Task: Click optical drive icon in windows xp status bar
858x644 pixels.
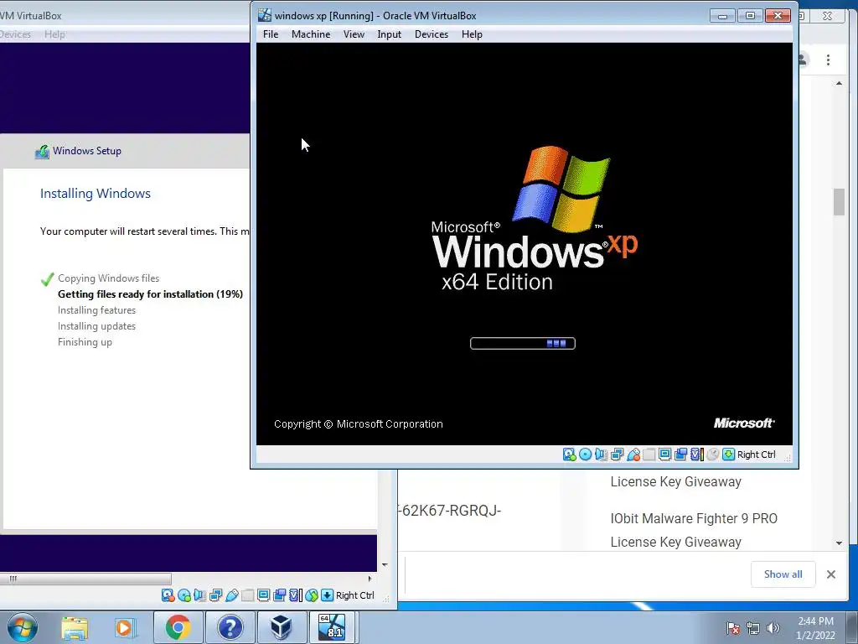Action: click(585, 454)
